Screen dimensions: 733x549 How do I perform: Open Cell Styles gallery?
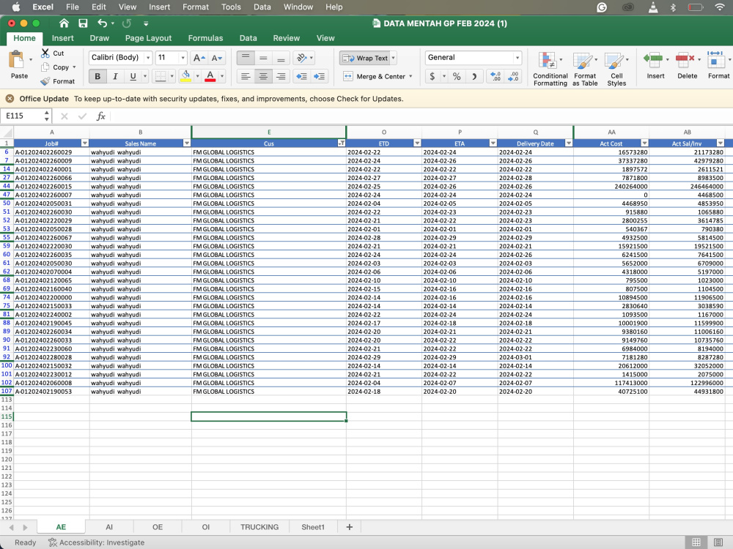[616, 69]
